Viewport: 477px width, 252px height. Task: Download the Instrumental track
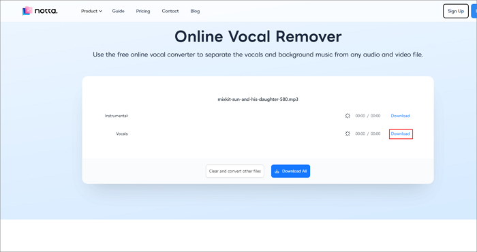pyautogui.click(x=400, y=116)
